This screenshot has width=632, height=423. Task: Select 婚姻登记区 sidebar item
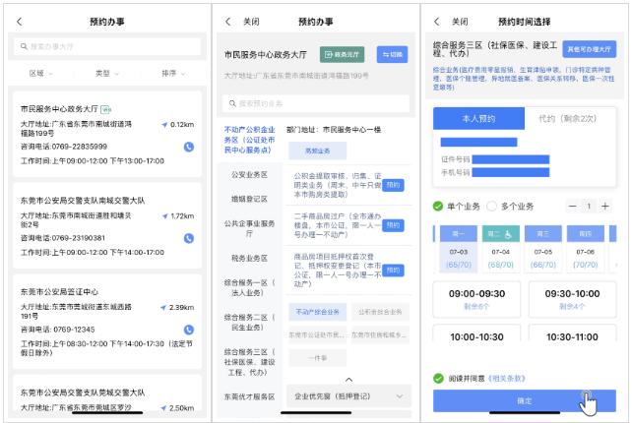point(249,199)
